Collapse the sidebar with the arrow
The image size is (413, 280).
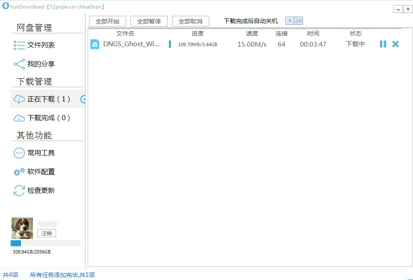click(x=83, y=99)
